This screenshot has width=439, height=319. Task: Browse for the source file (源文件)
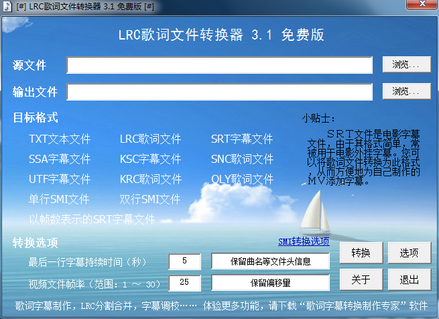[406, 65]
